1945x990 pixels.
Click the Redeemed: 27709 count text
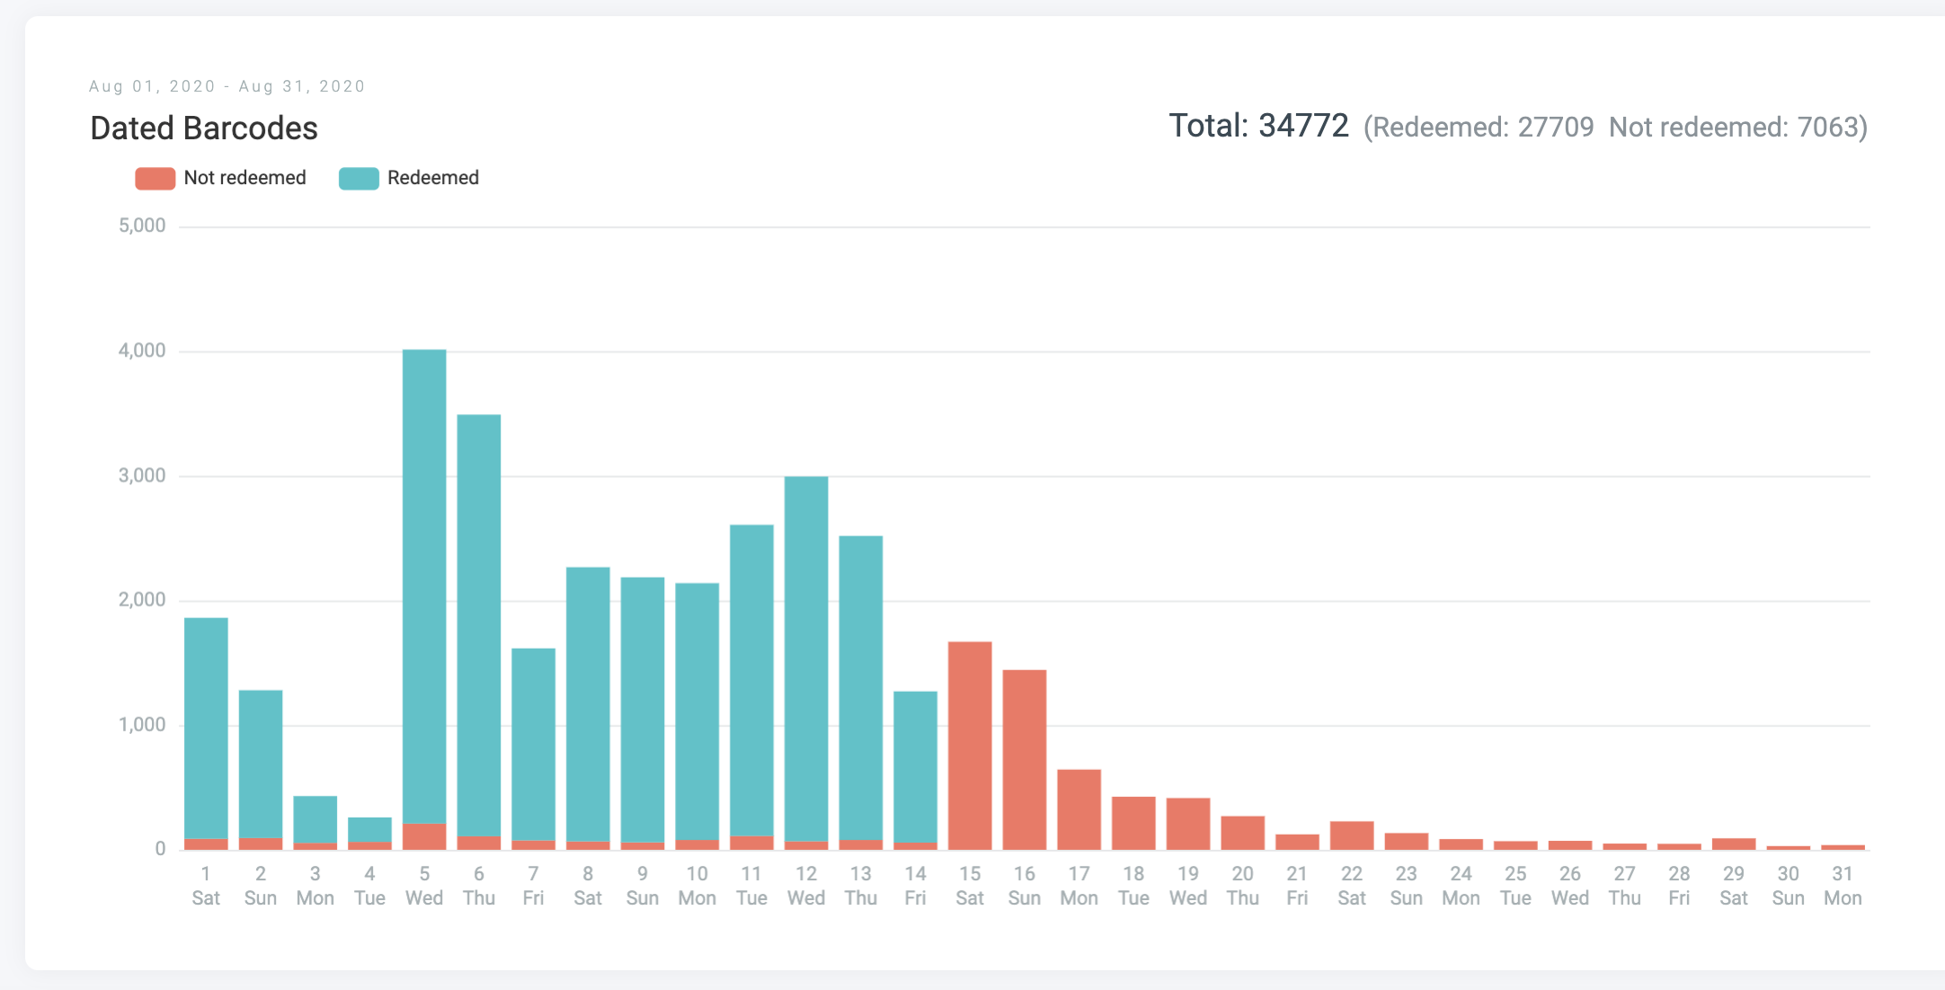tap(1481, 128)
